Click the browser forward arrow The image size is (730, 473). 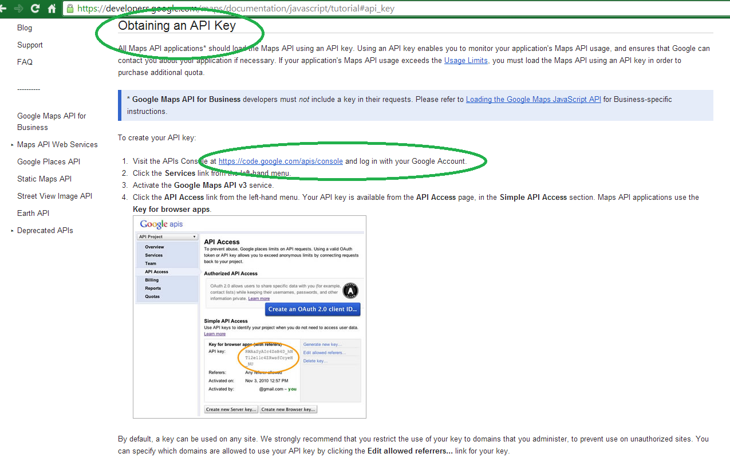[x=18, y=9]
